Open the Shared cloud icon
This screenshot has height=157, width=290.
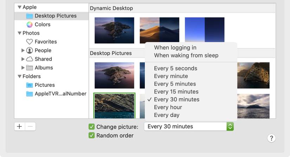30,59
